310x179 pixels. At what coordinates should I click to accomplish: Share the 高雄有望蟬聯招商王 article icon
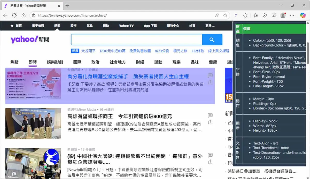[210, 122]
